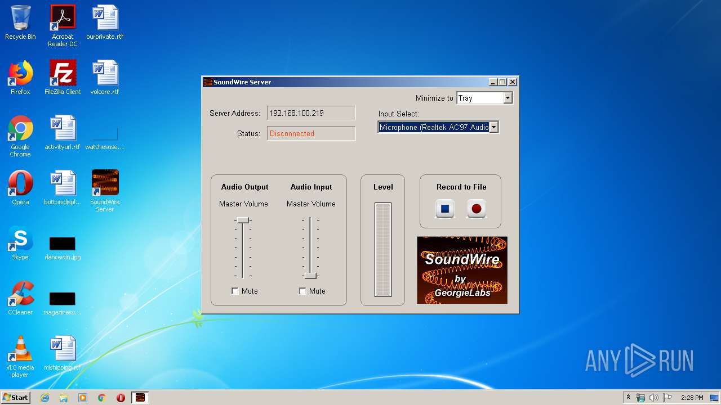The image size is (721, 405).
Task: Open the Windows Start menu
Action: tap(15, 398)
